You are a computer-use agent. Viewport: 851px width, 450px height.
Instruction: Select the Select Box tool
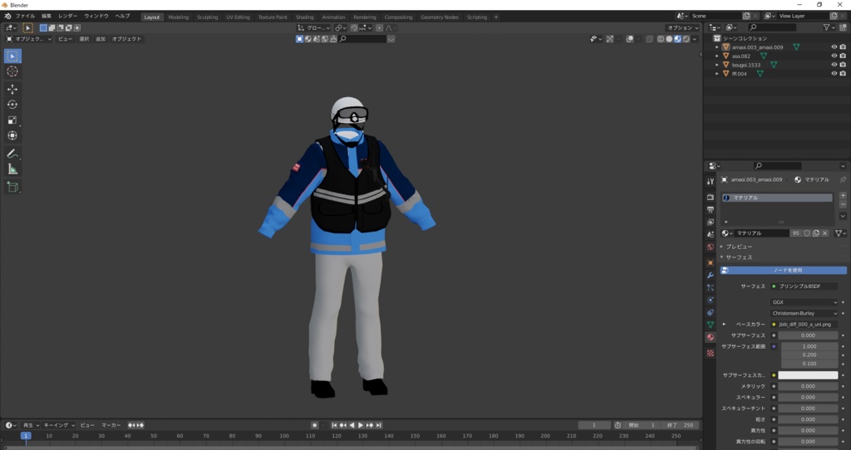click(x=12, y=56)
